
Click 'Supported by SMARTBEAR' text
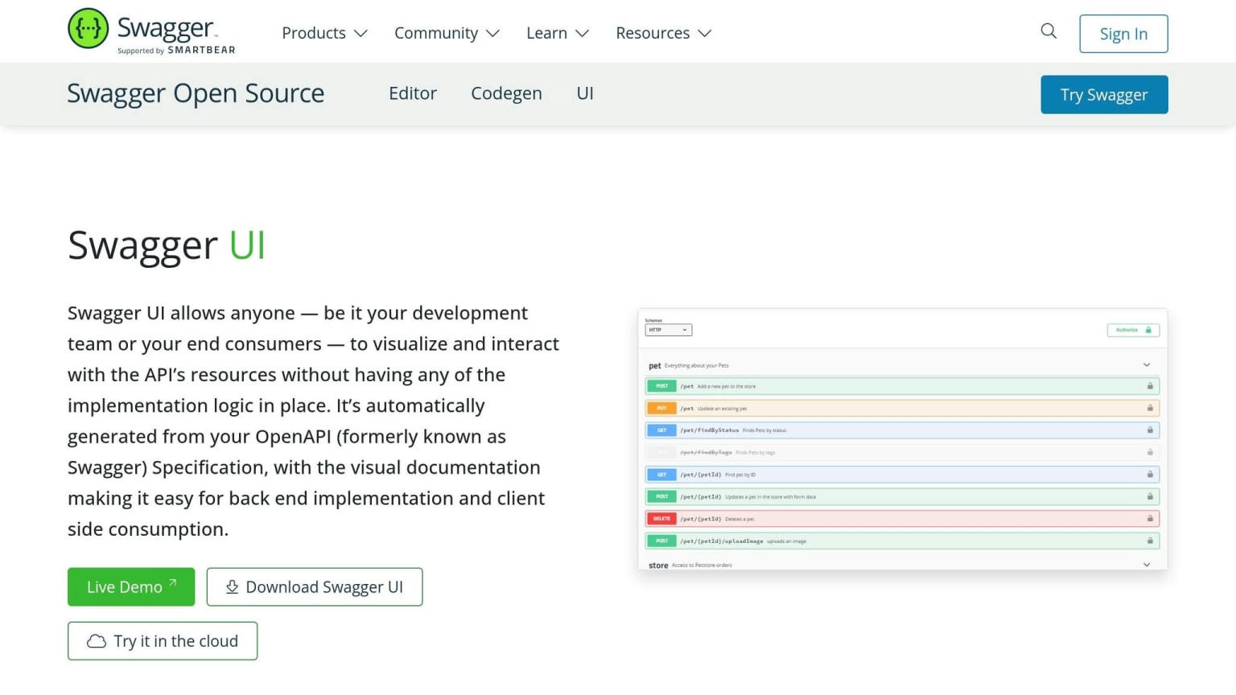coord(176,51)
